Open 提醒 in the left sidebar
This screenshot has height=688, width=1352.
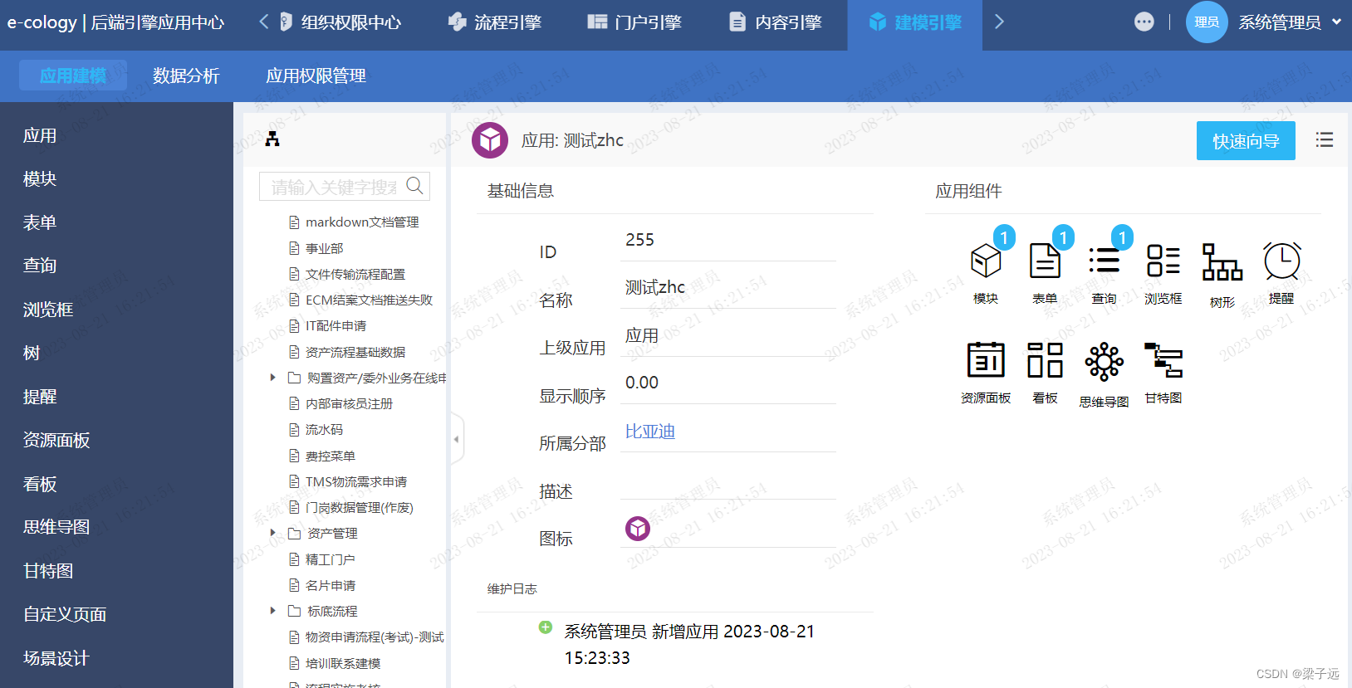[40, 397]
